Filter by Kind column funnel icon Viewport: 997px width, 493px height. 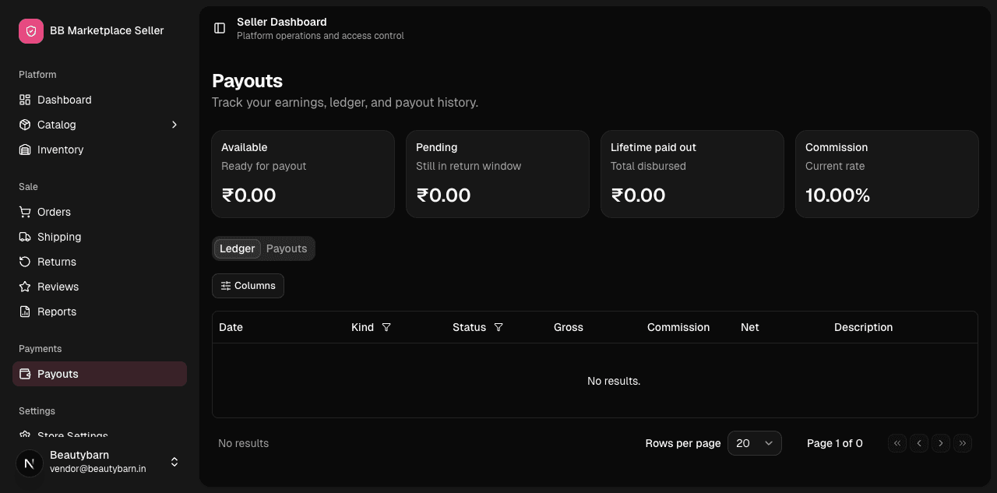[386, 327]
